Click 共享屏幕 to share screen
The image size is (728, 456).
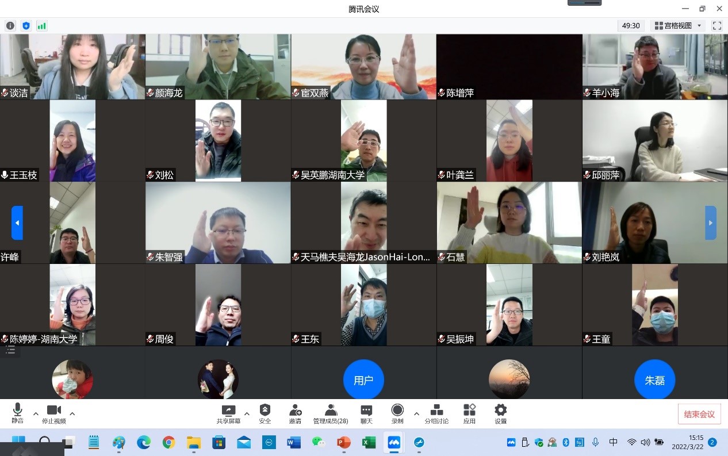[228, 413]
